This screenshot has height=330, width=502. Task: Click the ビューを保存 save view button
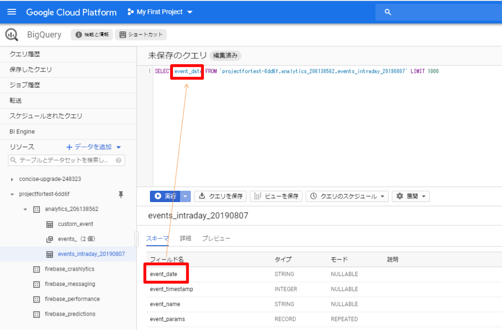[x=276, y=196]
